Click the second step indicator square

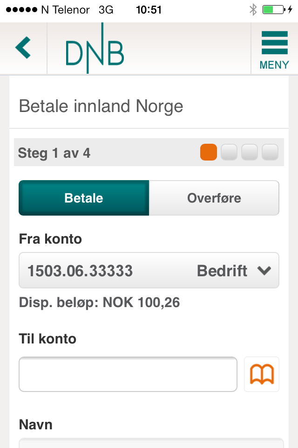pos(229,153)
